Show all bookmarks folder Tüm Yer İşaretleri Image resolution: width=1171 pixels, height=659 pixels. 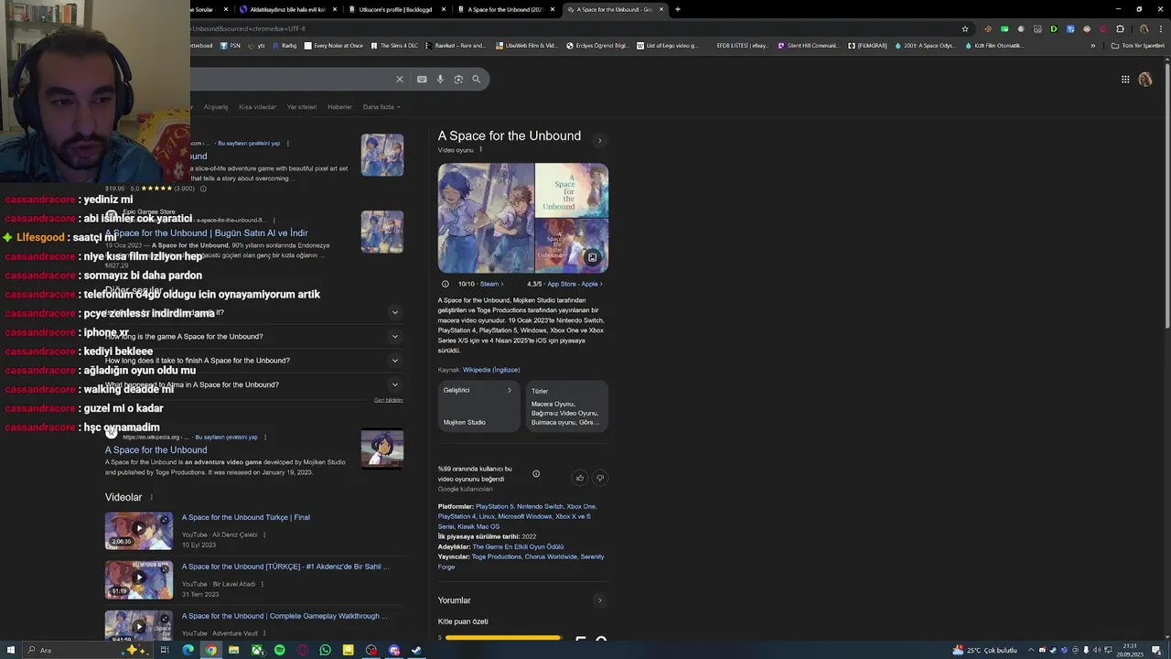(1137, 45)
